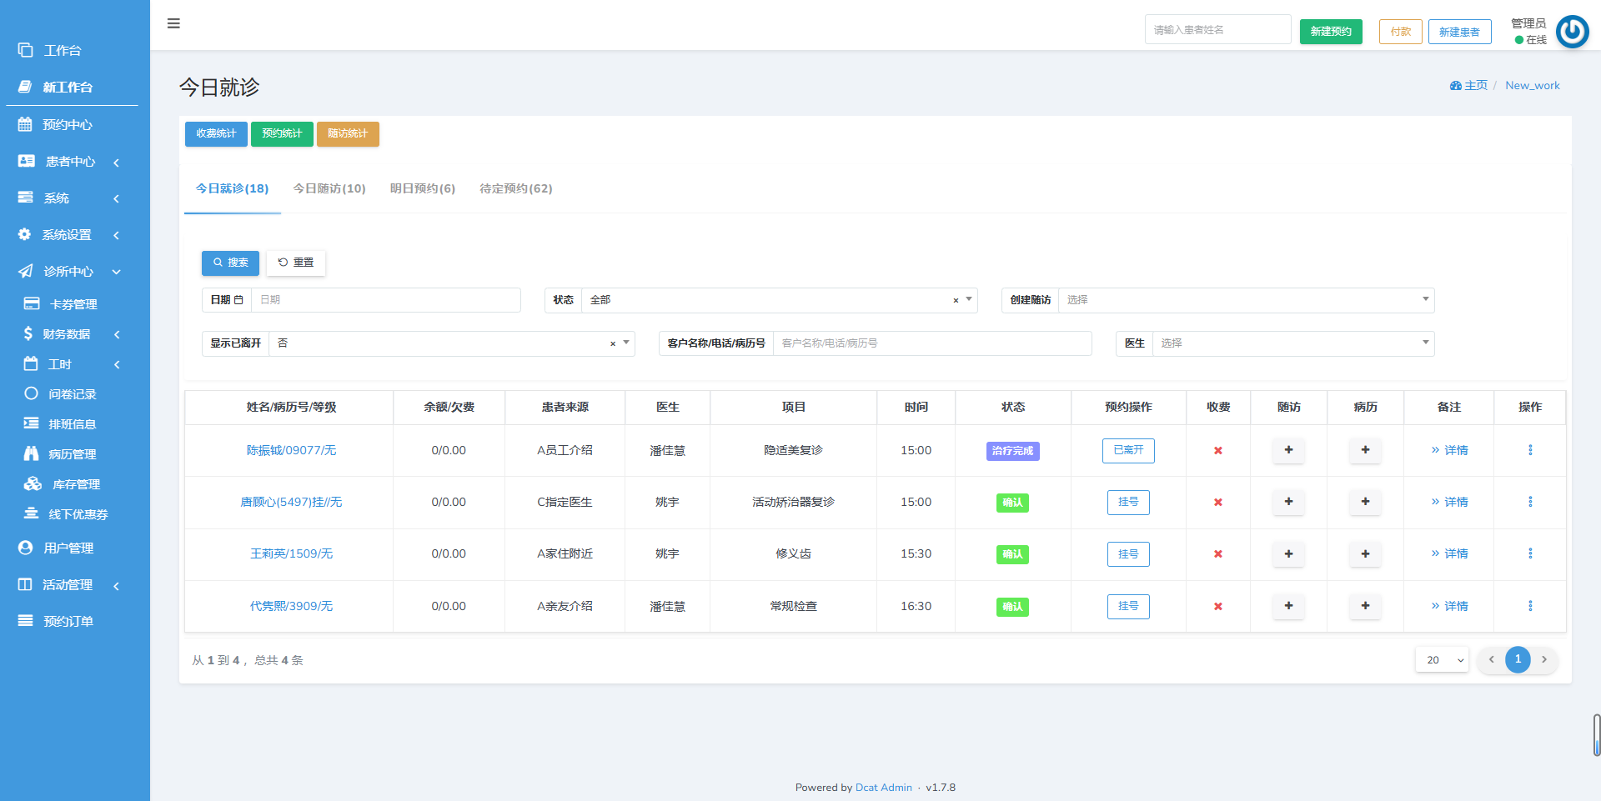Click the blue 搜索 button
Screen dimensions: 1601x801
tap(230, 263)
